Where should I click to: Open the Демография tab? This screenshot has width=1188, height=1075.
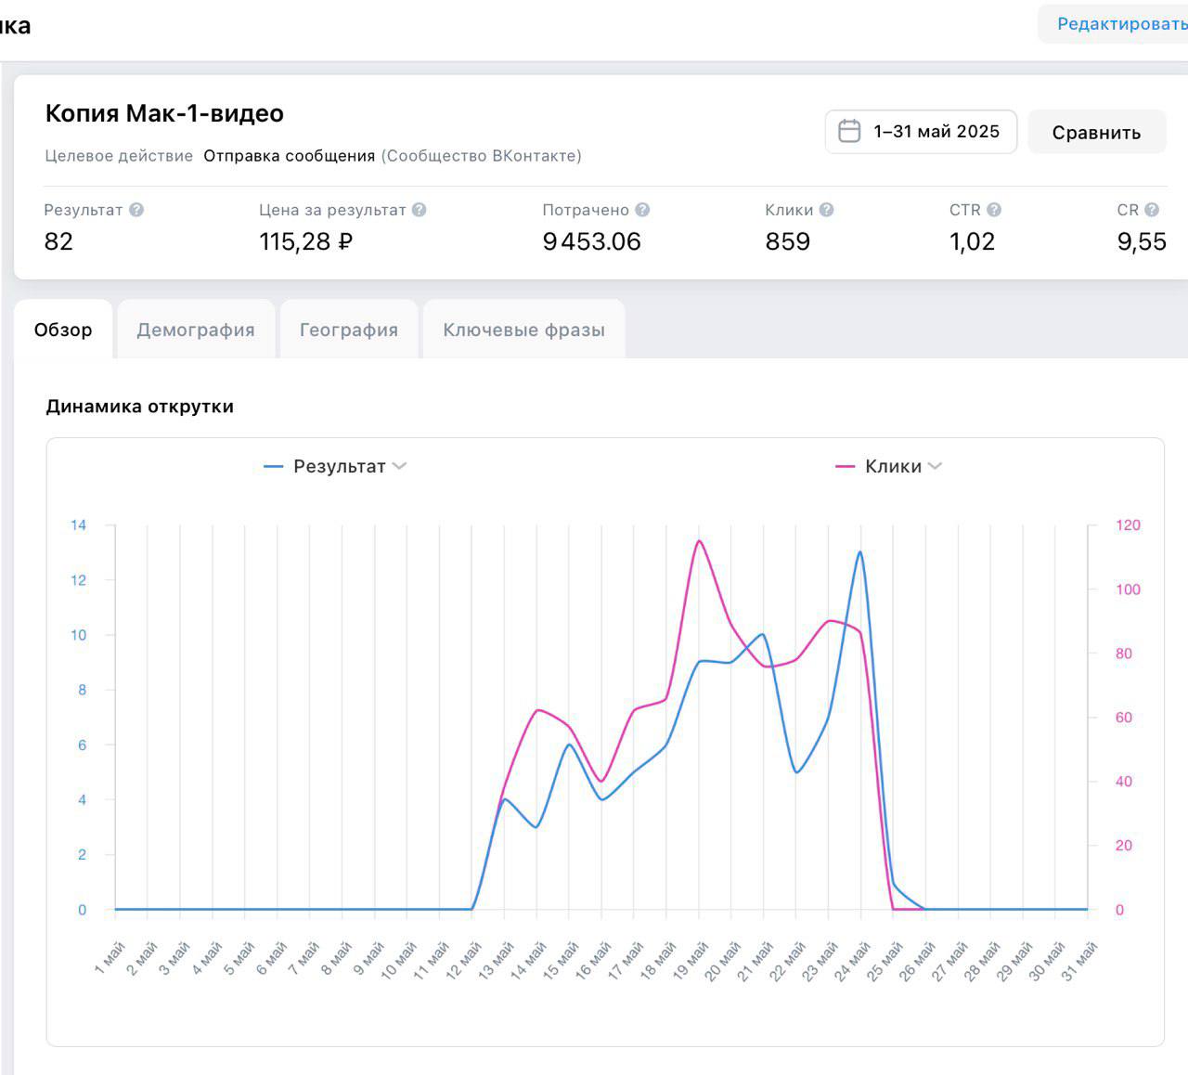click(x=195, y=330)
